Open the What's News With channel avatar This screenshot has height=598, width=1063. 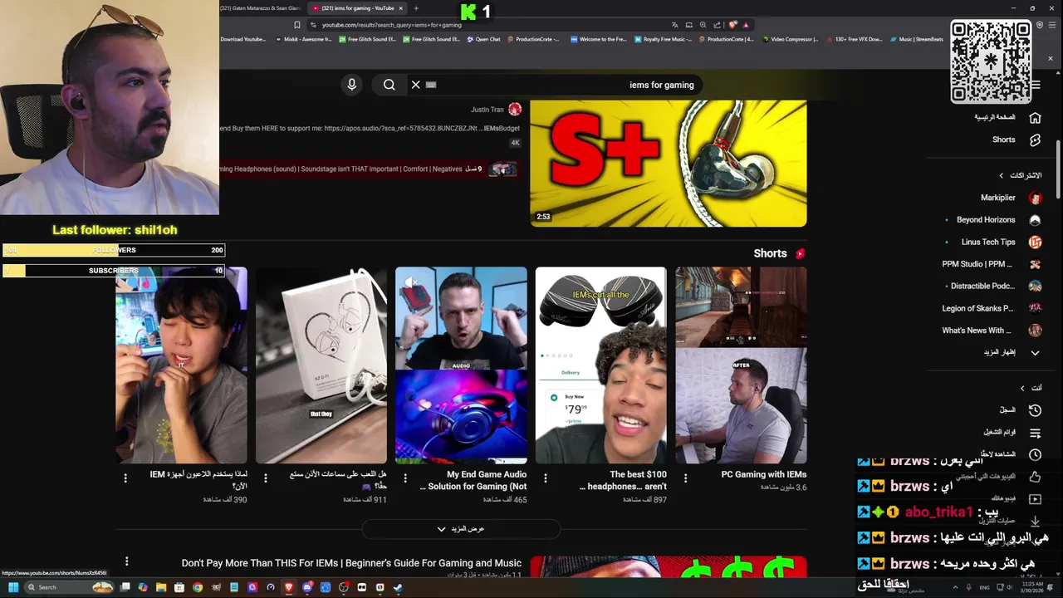coord(1035,331)
